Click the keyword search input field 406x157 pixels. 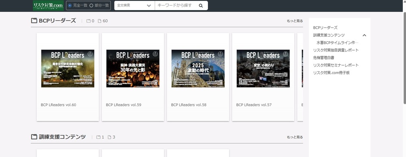tap(176, 5)
